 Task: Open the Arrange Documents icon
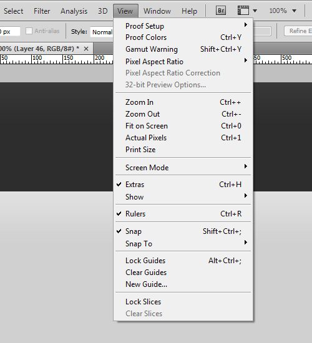pyautogui.click(x=247, y=11)
